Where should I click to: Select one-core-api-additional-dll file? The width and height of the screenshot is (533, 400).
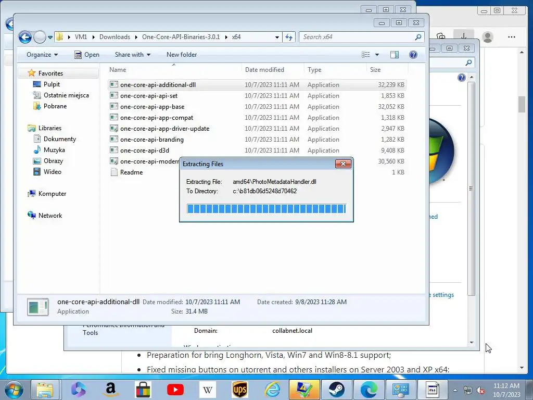tap(257, 85)
